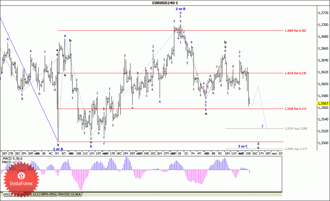
Task: Click the 1,3524 App 1,000 target label
Action: 296,128
